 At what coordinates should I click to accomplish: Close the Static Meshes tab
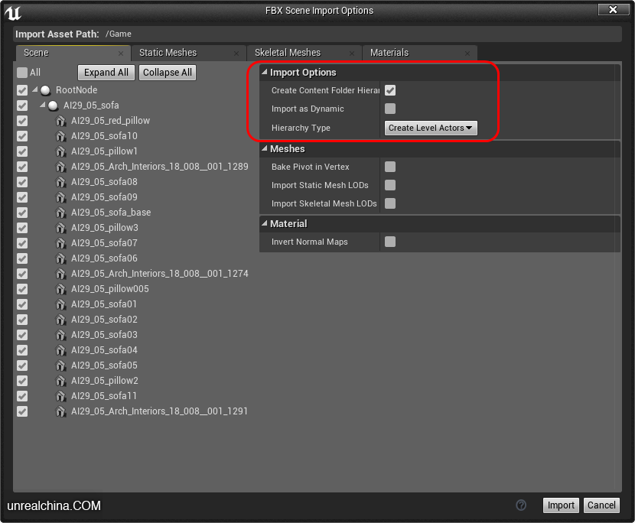(x=236, y=54)
